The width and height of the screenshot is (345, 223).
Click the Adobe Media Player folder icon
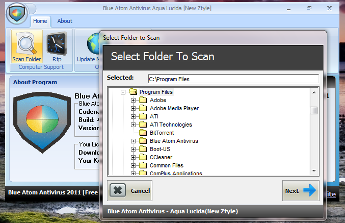[143, 108]
